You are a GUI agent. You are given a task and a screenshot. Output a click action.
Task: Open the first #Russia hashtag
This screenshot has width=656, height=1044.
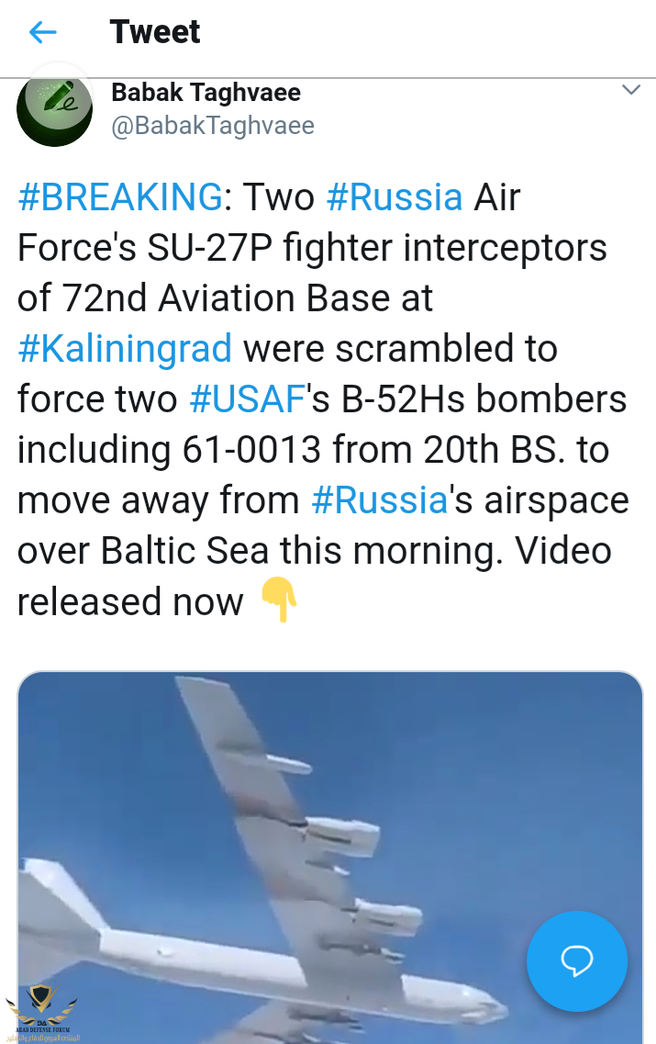pos(395,197)
